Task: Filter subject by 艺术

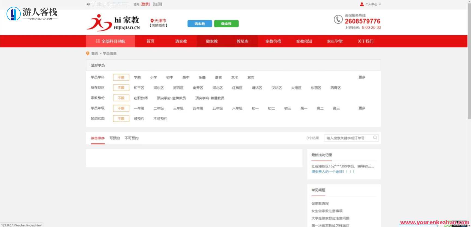Action: [x=235, y=77]
